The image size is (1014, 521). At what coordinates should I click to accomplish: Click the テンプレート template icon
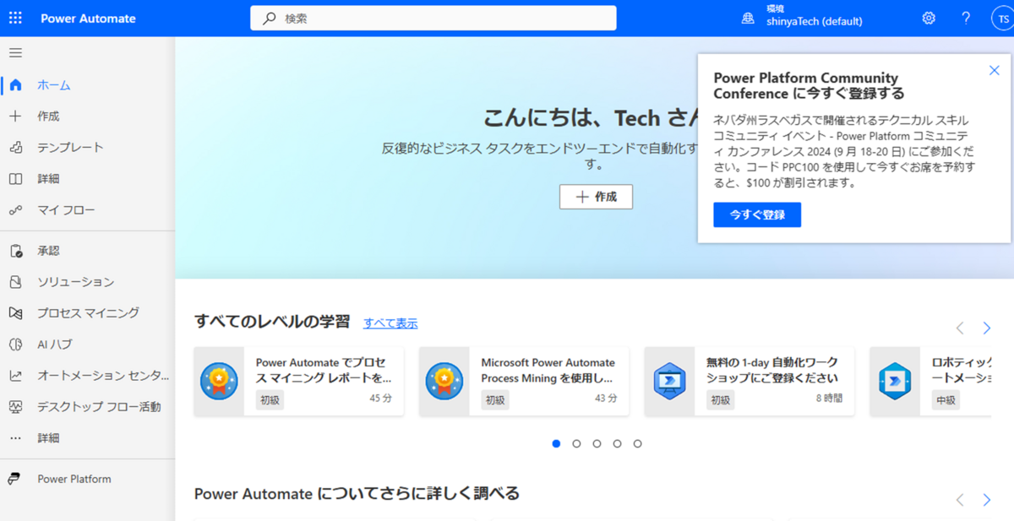(x=15, y=147)
